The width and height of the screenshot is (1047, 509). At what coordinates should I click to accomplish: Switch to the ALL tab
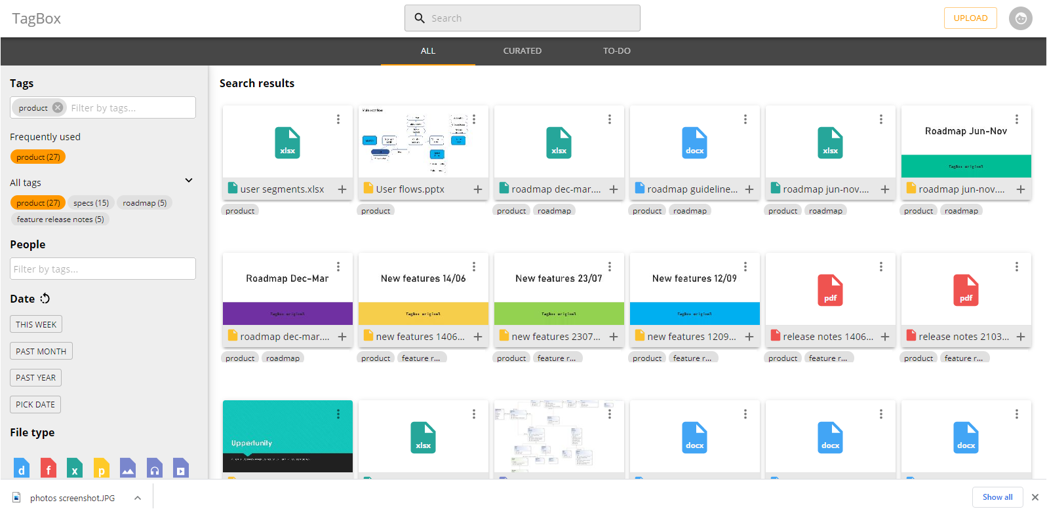(428, 51)
